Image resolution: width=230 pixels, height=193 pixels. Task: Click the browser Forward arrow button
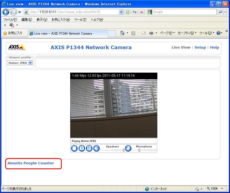coord(14,12)
